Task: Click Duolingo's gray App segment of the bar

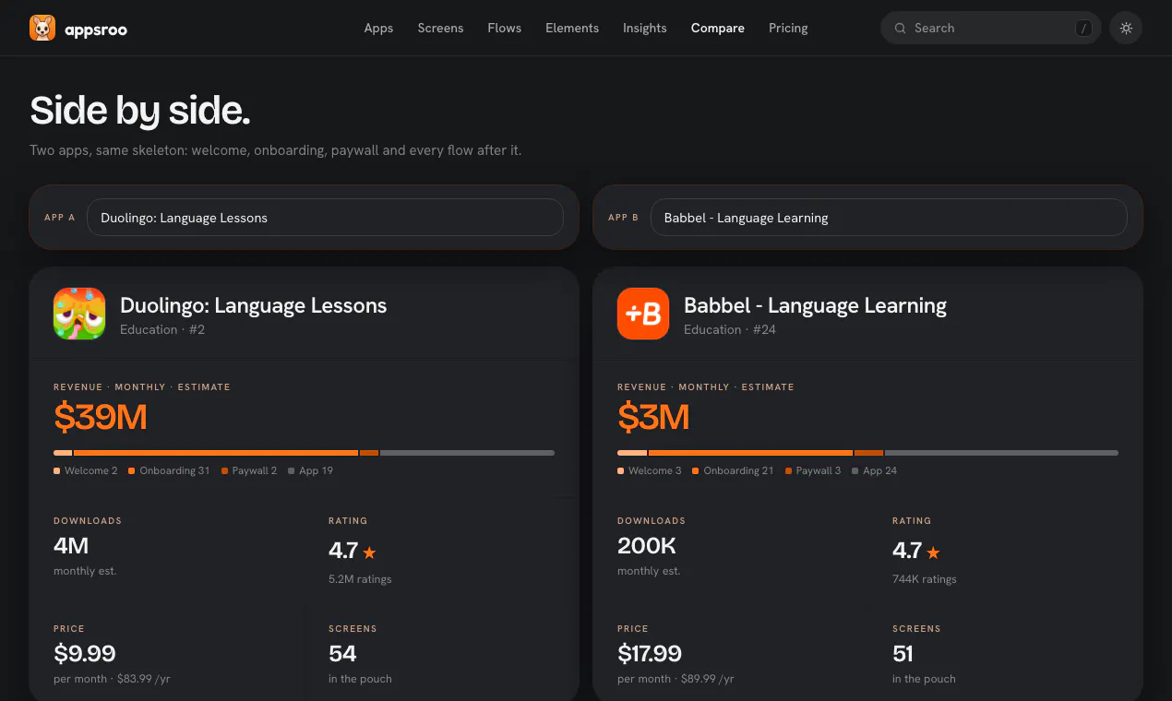Action: tap(467, 453)
